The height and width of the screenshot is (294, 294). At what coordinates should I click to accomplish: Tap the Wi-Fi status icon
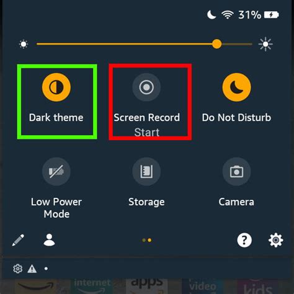[228, 15]
